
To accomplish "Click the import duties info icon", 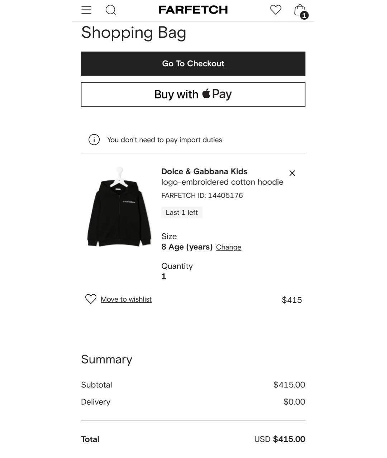I will (x=94, y=140).
